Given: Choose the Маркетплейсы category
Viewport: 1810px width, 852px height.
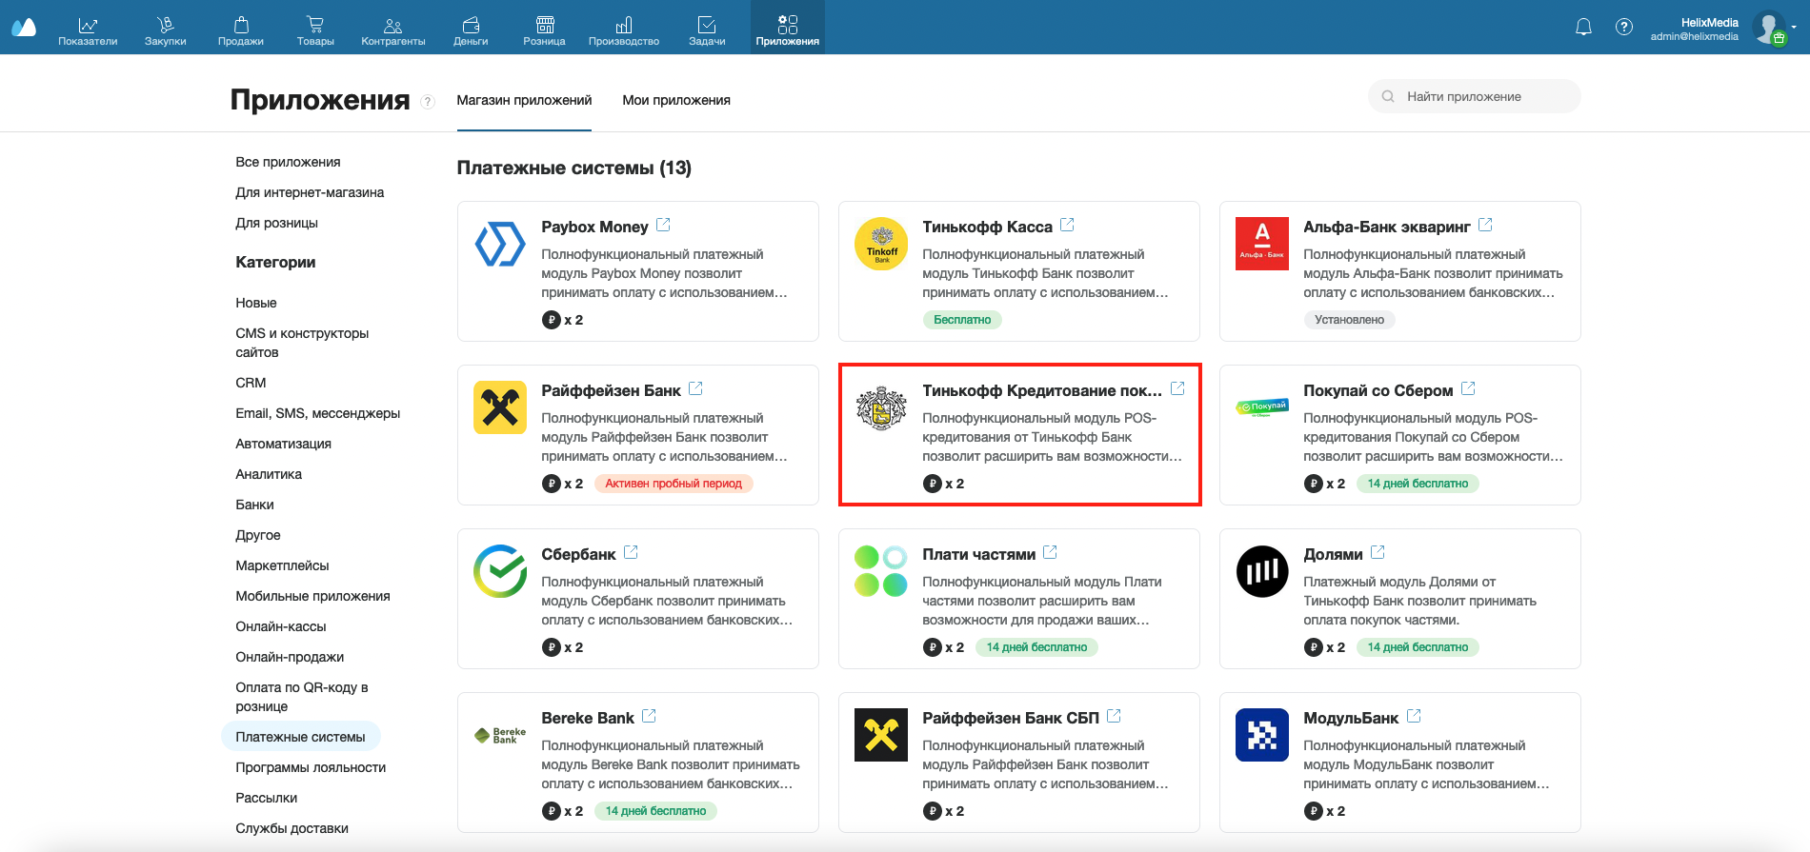Looking at the screenshot, I should point(282,565).
